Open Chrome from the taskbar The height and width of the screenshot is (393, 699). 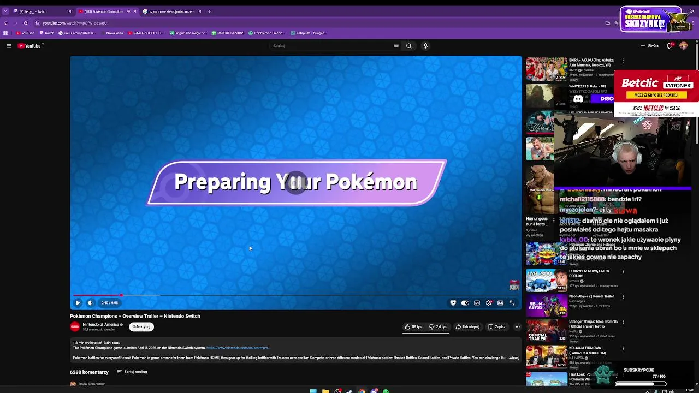coord(362,391)
